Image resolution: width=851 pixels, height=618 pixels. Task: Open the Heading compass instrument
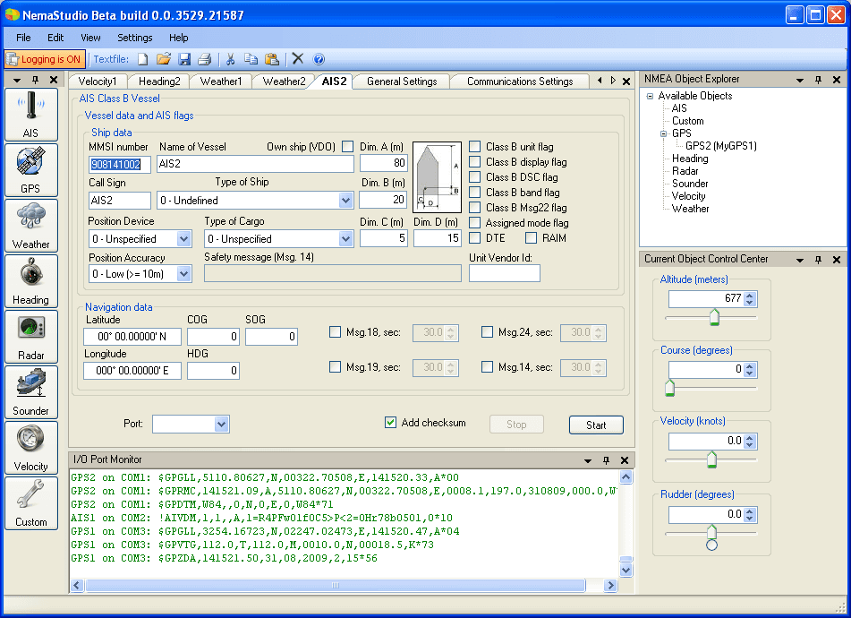tap(31, 281)
